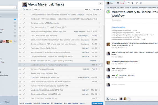Click the task list vertical scrollbar
158x105 pixels.
pyautogui.click(x=104, y=52)
